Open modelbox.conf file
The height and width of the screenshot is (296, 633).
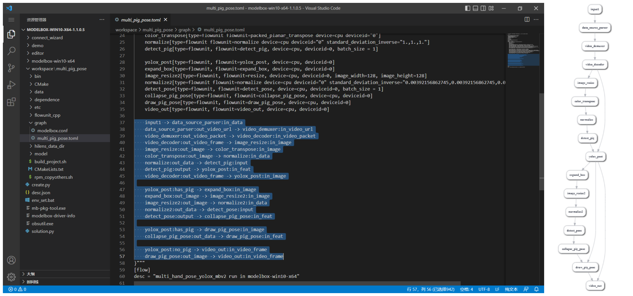[x=65, y=130]
